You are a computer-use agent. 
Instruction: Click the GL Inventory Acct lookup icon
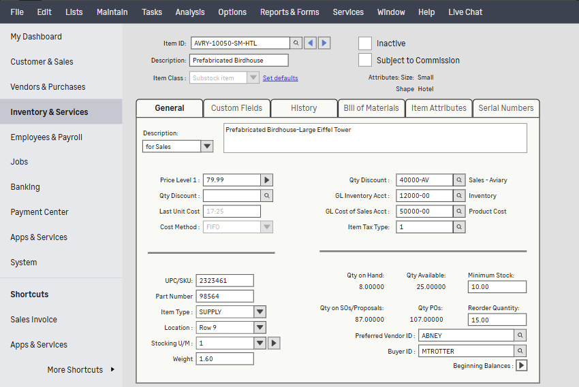point(459,196)
